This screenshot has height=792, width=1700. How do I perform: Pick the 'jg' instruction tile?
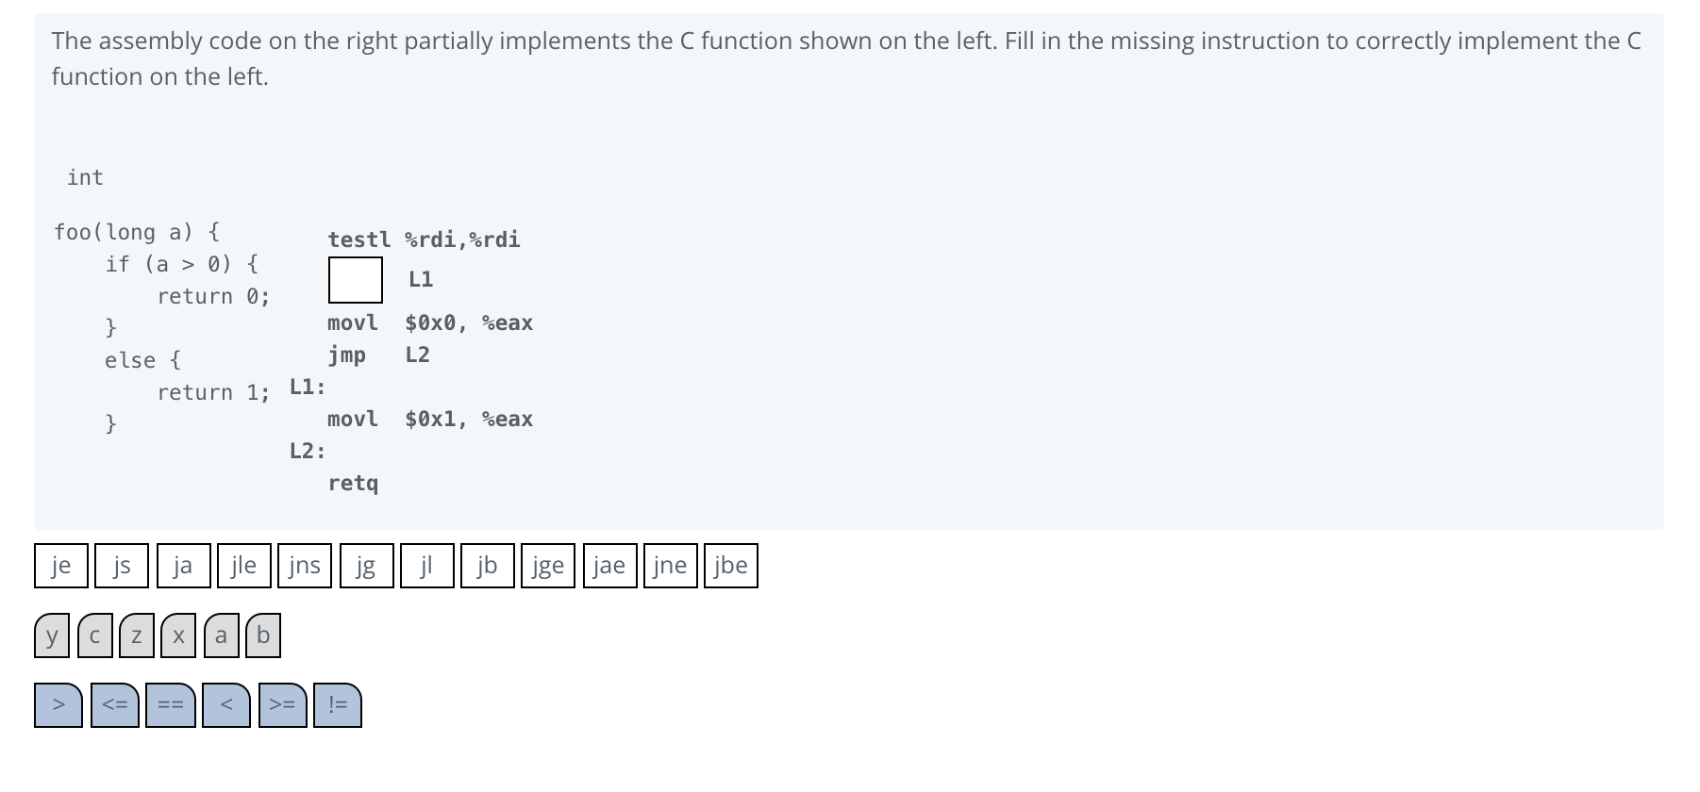[x=366, y=566]
